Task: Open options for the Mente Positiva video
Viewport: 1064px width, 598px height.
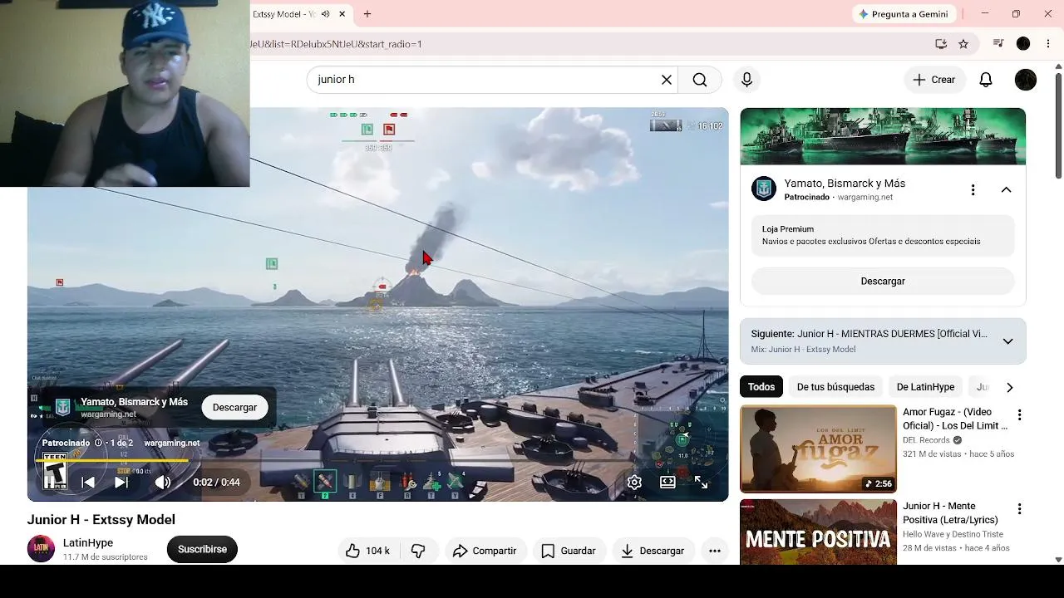Action: pyautogui.click(x=1019, y=509)
